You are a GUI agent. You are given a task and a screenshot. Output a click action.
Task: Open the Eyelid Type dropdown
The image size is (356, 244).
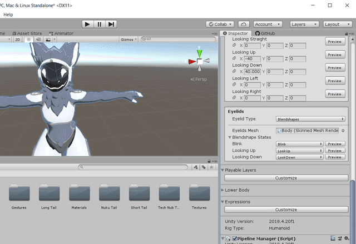pos(310,119)
